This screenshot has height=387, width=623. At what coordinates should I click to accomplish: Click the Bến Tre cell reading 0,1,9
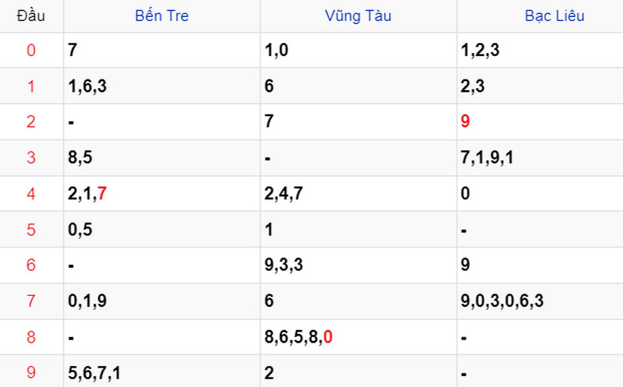(x=87, y=301)
